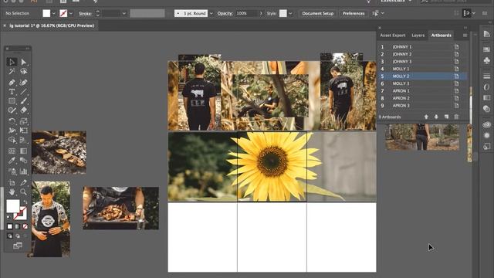Move artboard up with arrow icon

point(426,117)
